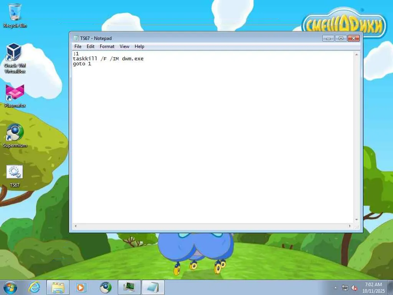
Task: Select the Plasmafox desktop shortcut
Action: click(x=15, y=96)
